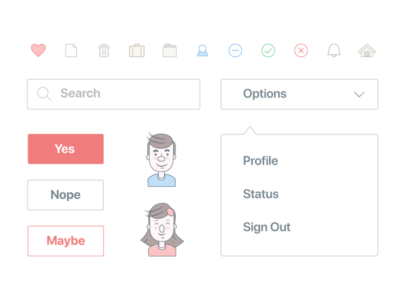
Task: Click the green checkmark circle icon
Action: tap(268, 50)
